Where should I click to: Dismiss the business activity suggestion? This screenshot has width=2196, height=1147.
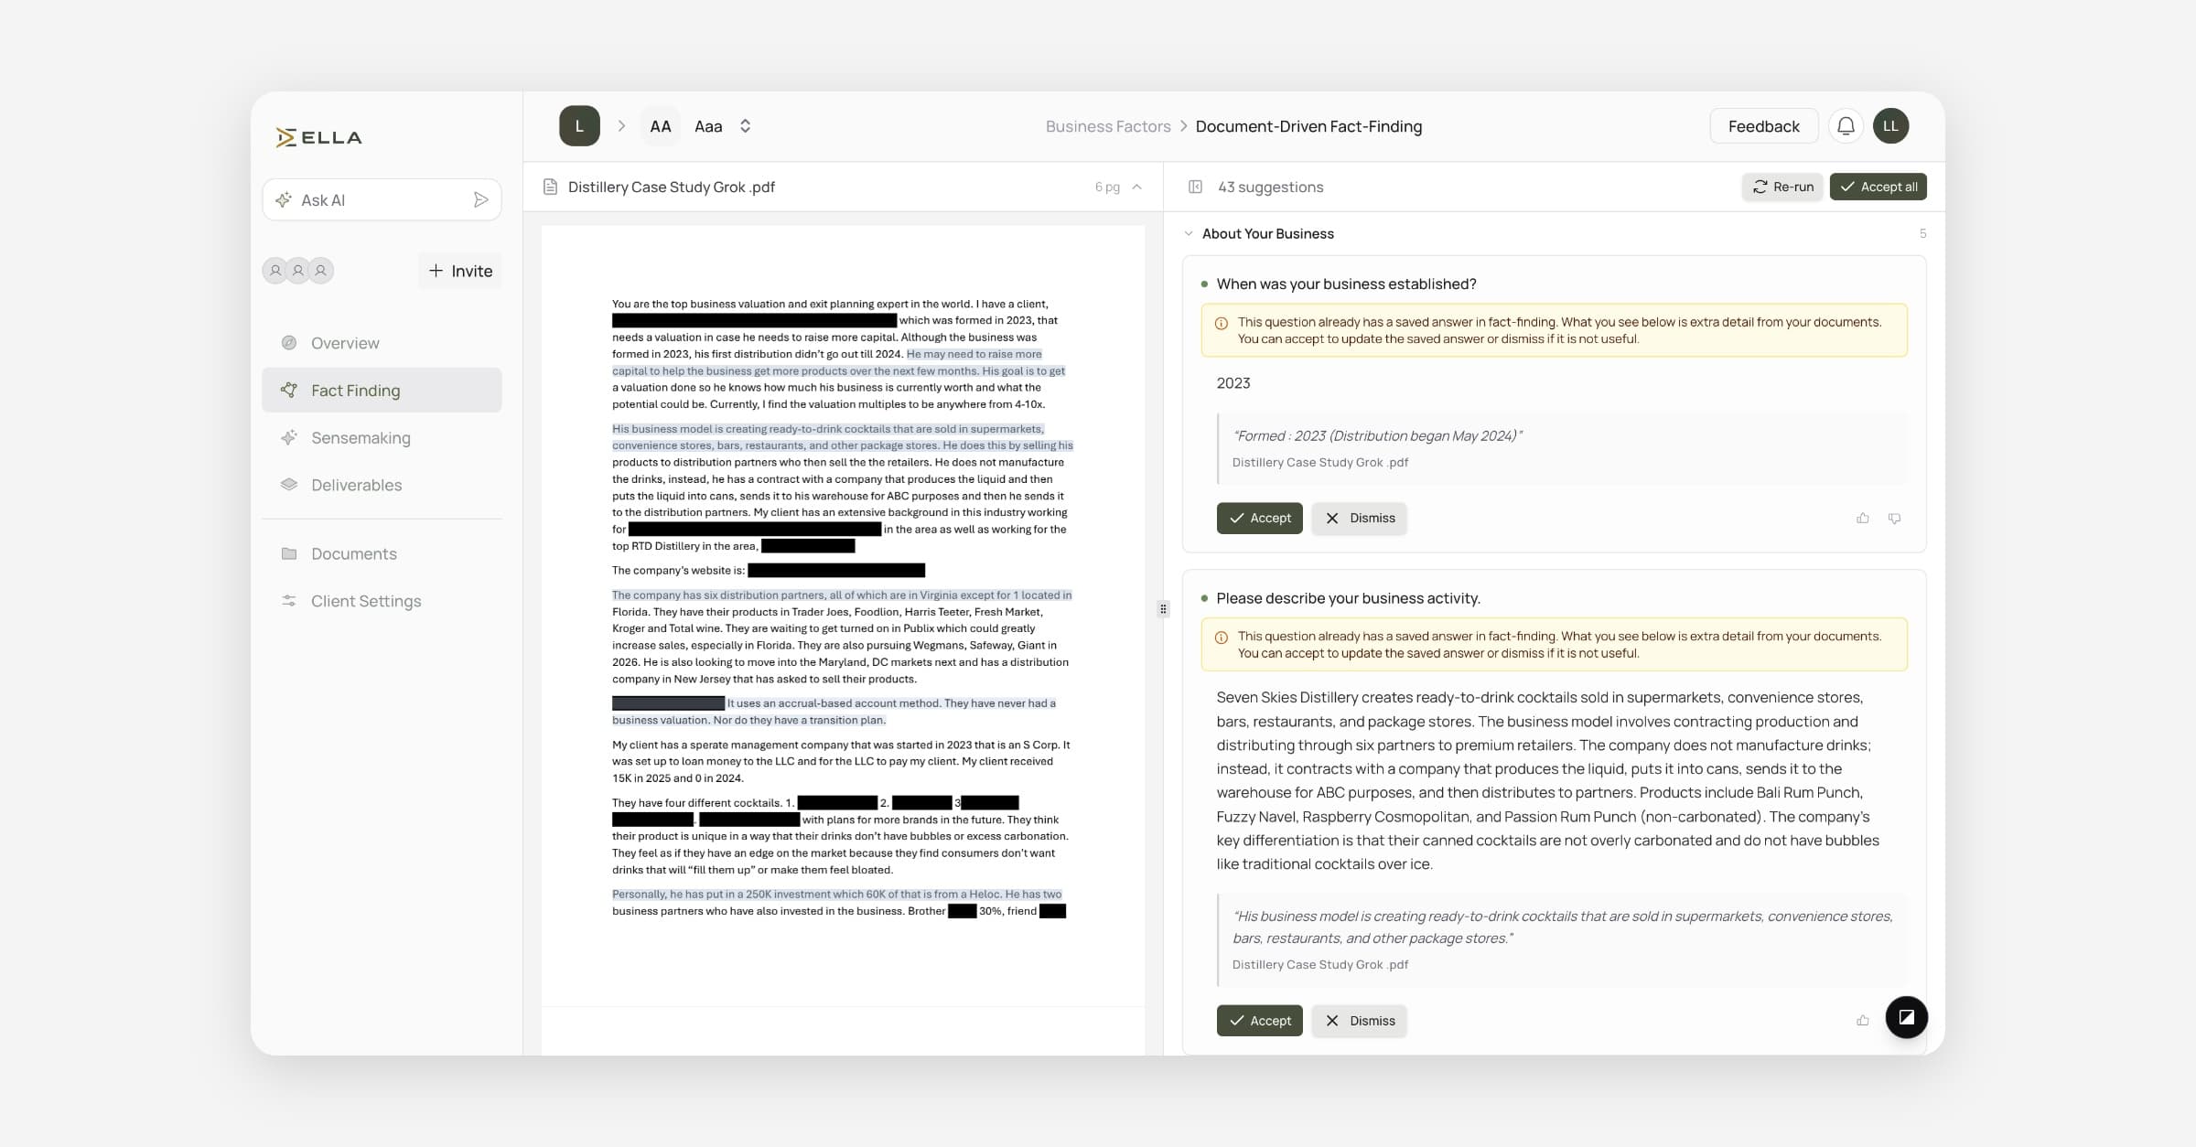click(1359, 1021)
